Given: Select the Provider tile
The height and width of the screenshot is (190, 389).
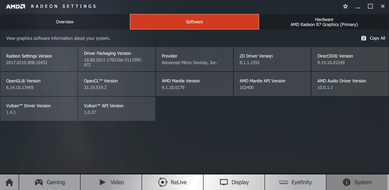Looking at the screenshot, I should click(194, 59).
